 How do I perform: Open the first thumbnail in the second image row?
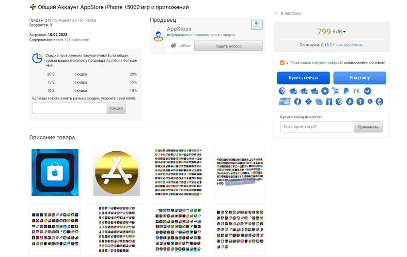point(55,230)
